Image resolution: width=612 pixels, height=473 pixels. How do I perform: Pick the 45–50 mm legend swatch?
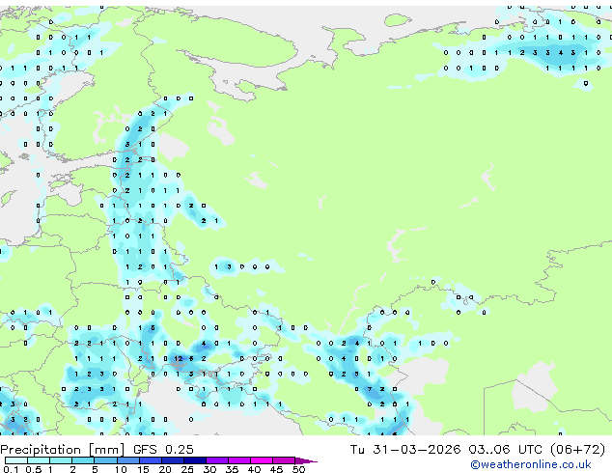tap(284, 460)
